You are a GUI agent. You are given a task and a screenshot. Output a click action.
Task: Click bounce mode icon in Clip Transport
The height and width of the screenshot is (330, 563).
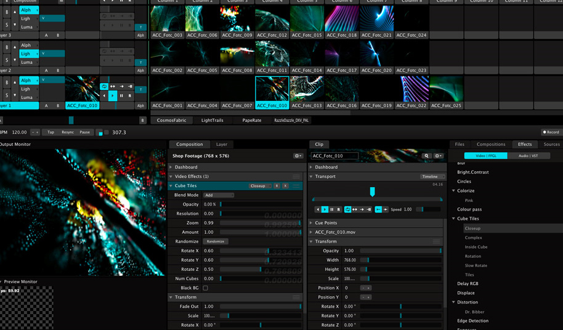pos(355,209)
